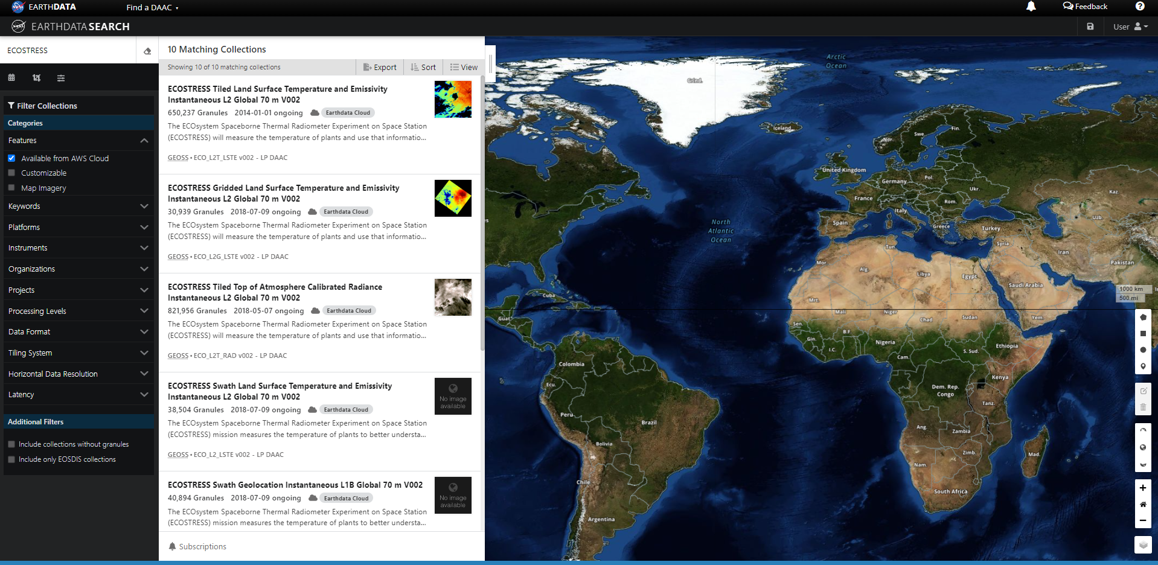The width and height of the screenshot is (1158, 565).
Task: Switch to South Polar projection
Action: [x=1143, y=464]
